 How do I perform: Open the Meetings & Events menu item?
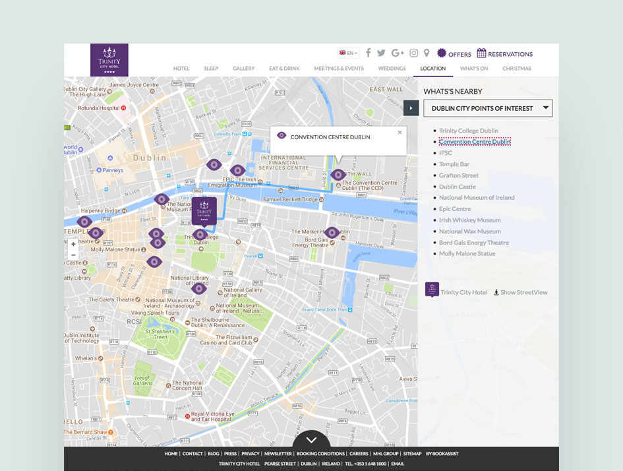[339, 69]
